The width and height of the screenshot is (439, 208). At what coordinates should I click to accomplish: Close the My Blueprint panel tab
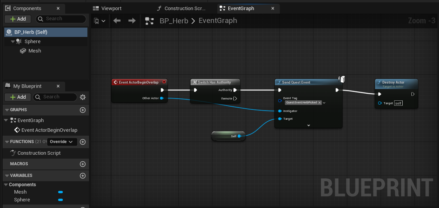click(x=58, y=86)
